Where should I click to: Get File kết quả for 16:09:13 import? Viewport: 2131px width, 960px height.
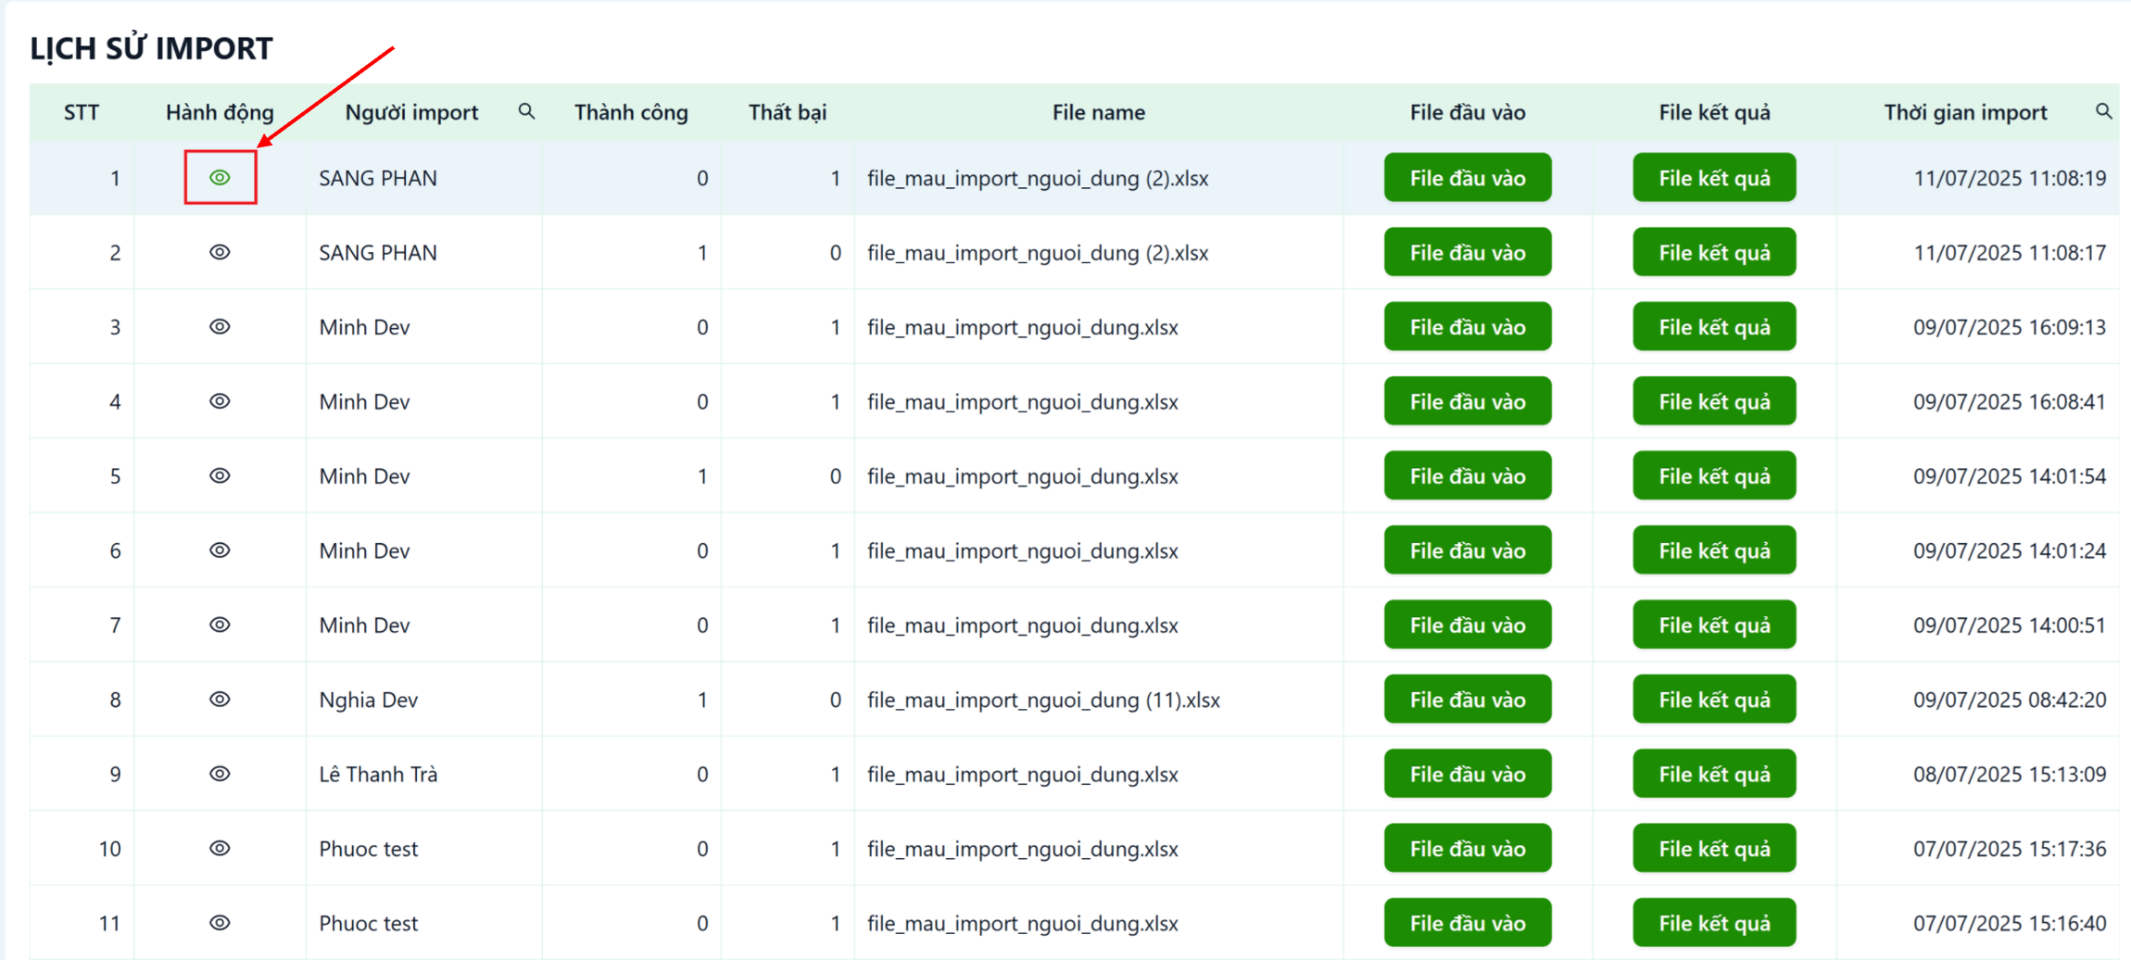(1714, 327)
